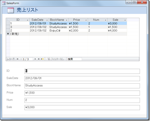
Task: Click the record number box 1 / 3
Action: point(28,59)
